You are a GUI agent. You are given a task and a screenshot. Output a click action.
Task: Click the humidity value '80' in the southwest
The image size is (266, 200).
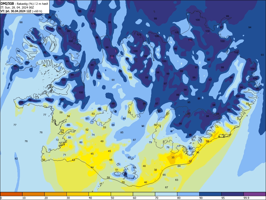(x=81, y=142)
